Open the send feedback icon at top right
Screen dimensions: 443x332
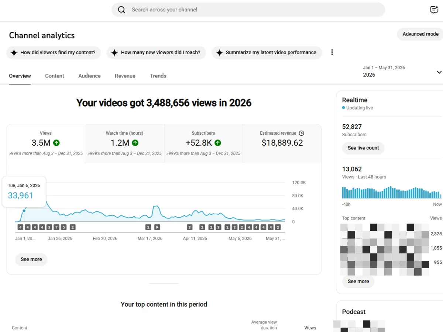point(435,10)
